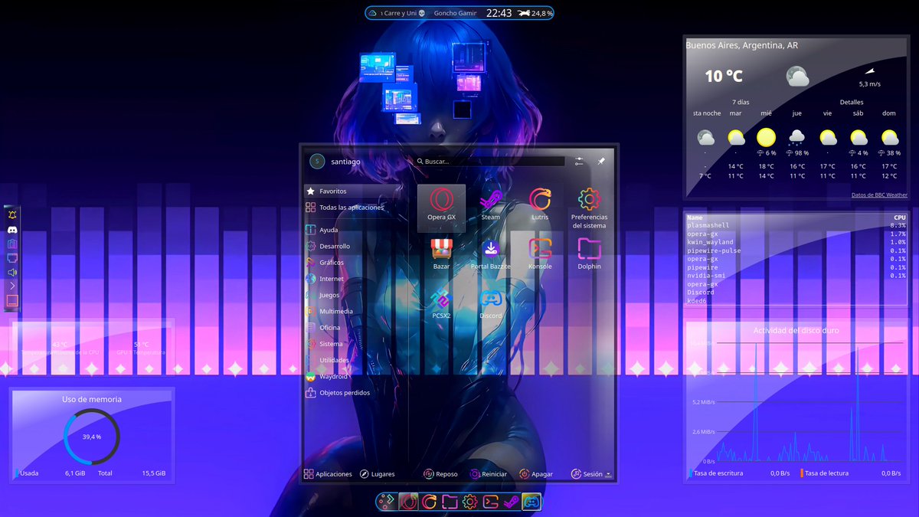Click the Sesión button
The image size is (919, 517).
[x=587, y=474]
